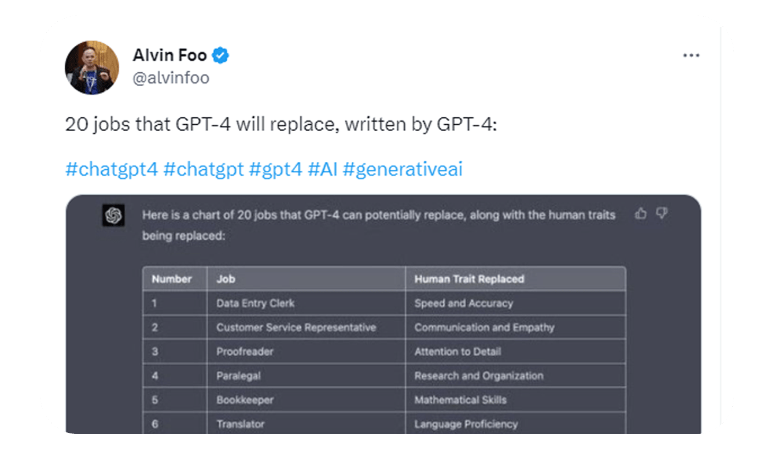The image size is (775, 449).
Task: Click the blue verified badge
Action: [221, 56]
